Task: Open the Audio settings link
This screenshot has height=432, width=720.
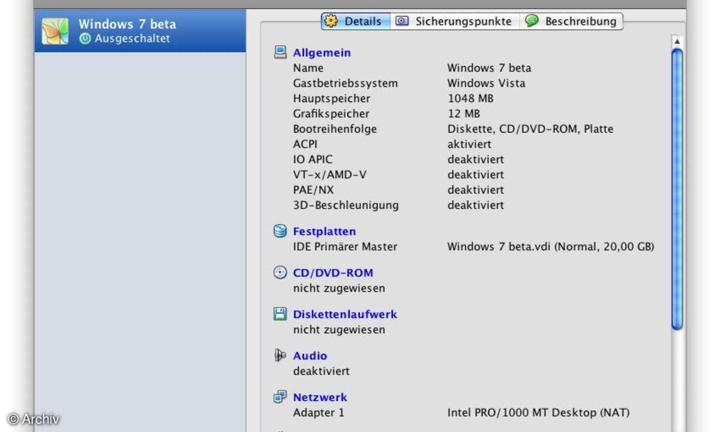Action: [310, 356]
